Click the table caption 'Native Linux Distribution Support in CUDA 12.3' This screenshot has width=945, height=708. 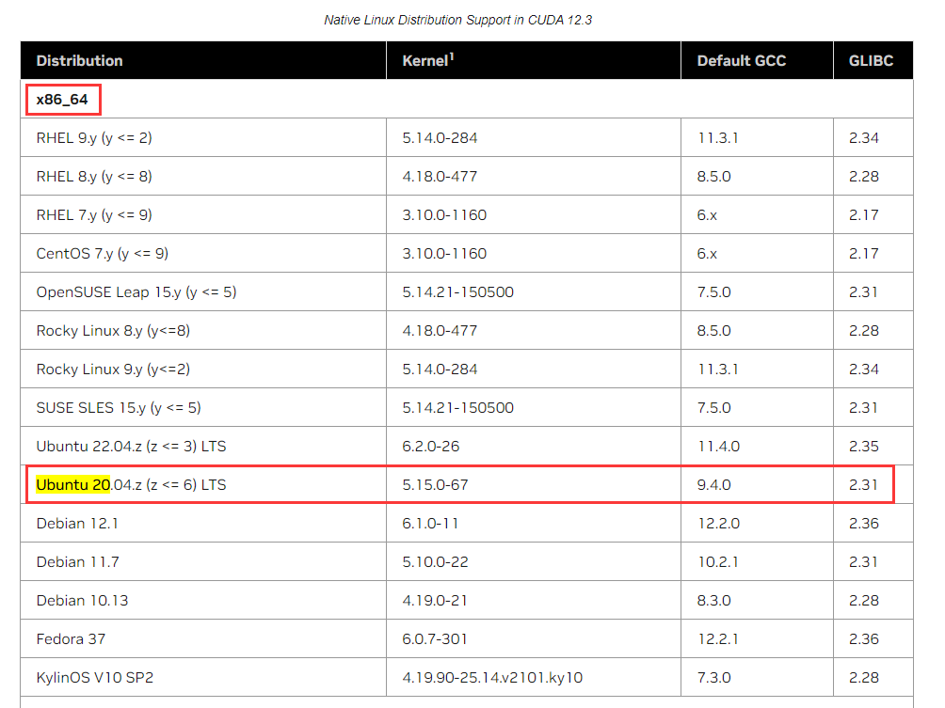point(458,20)
